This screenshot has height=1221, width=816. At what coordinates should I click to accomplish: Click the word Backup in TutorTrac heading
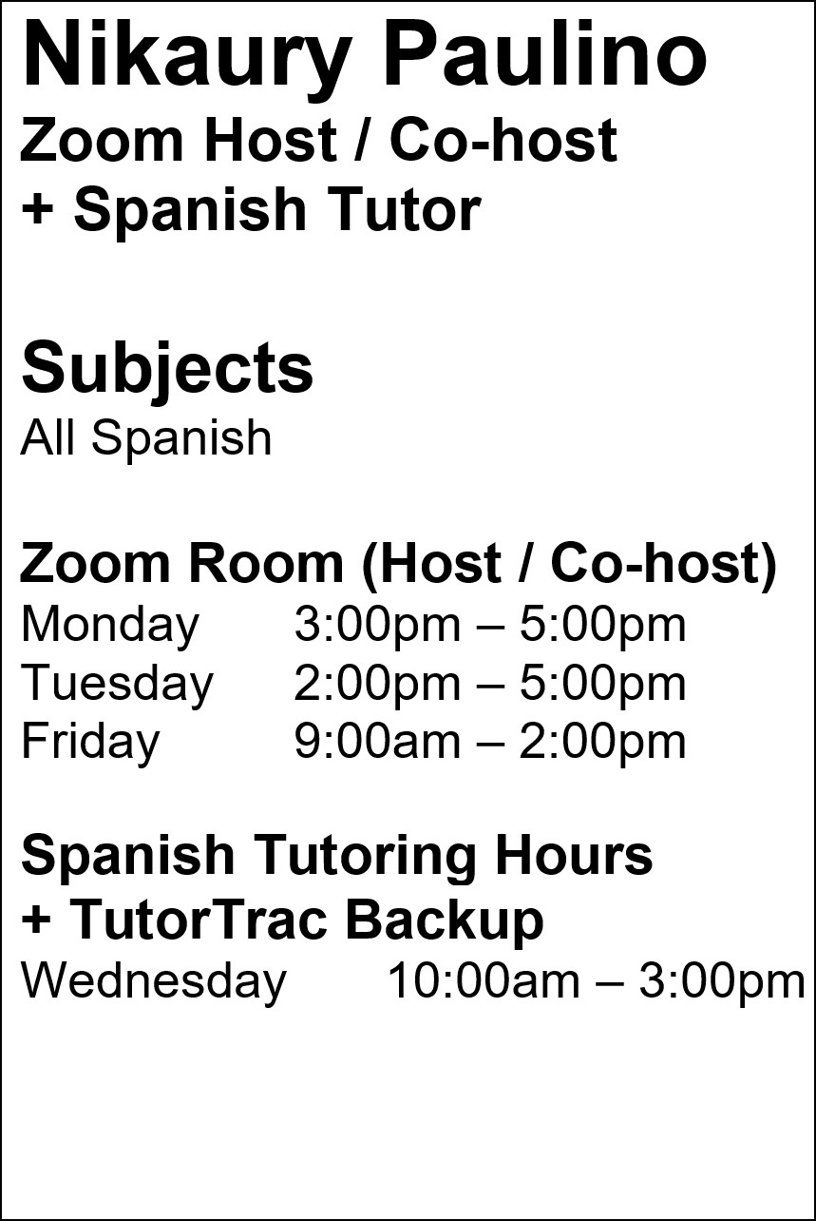click(444, 920)
